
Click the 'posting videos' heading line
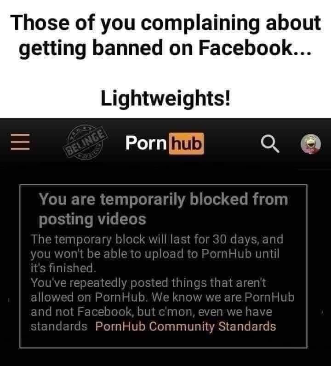pyautogui.click(x=92, y=219)
